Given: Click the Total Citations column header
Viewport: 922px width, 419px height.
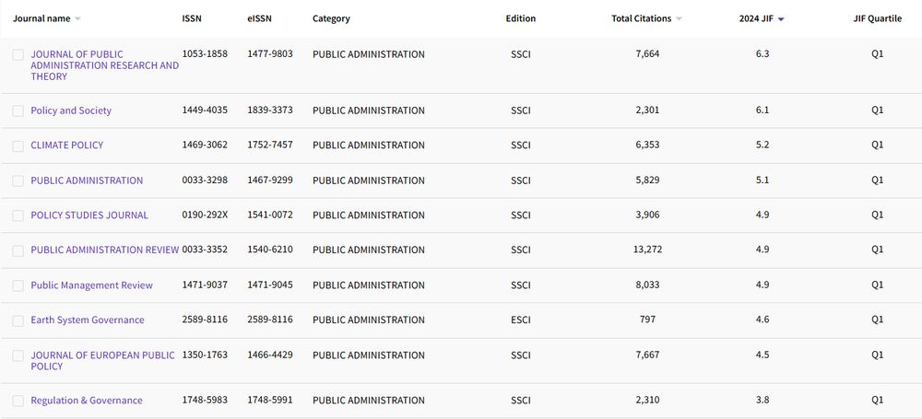Looking at the screenshot, I should coord(641,18).
